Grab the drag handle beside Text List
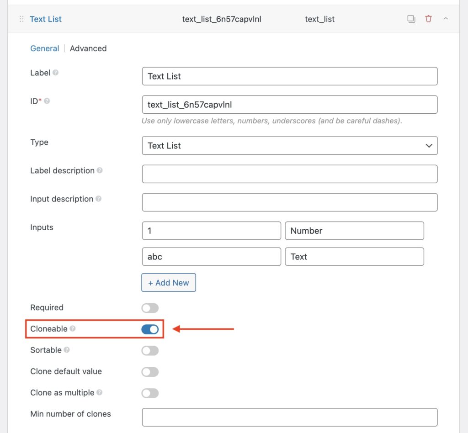Image resolution: width=468 pixels, height=433 pixels. (21, 19)
